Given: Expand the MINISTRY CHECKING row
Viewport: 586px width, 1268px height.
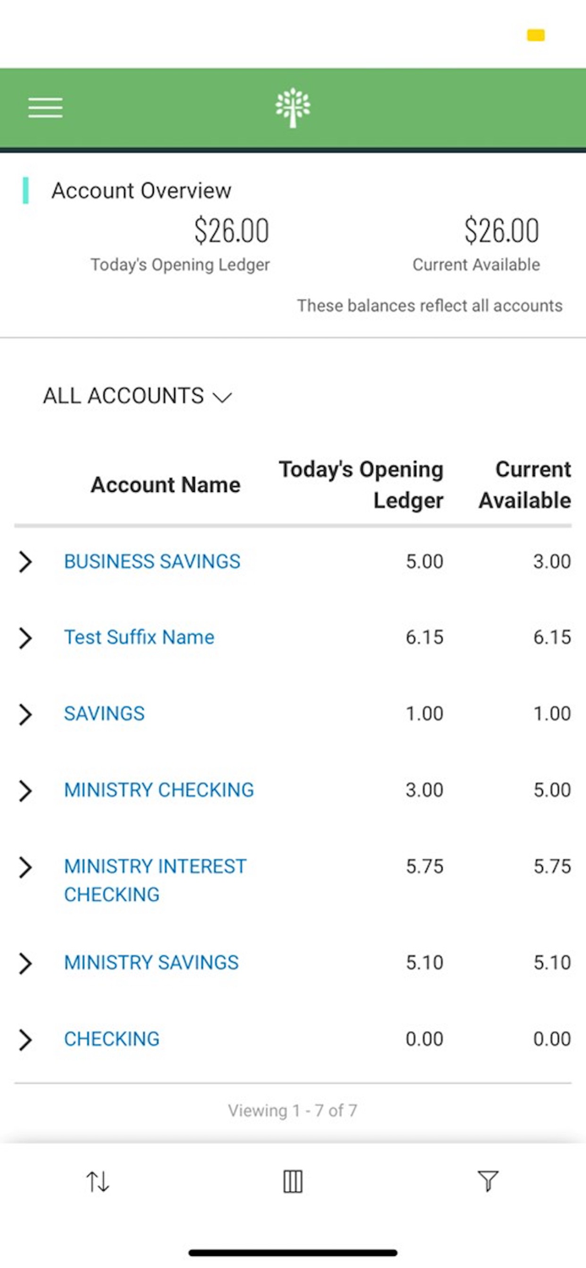Looking at the screenshot, I should pos(25,790).
